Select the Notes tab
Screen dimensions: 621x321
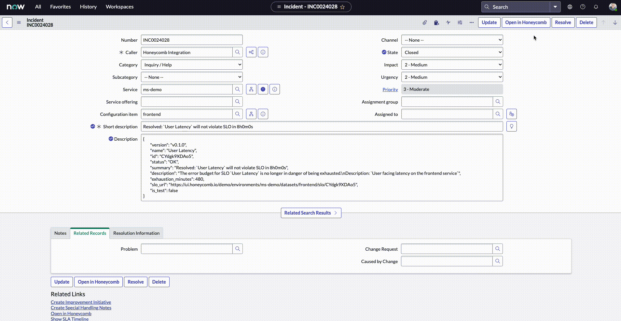pyautogui.click(x=60, y=233)
